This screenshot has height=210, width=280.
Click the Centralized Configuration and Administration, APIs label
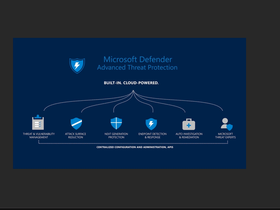pos(135,147)
